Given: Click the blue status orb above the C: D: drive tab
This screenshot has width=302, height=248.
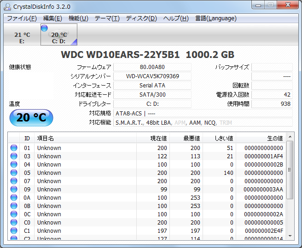Looking at the screenshot, I should (x=44, y=28).
